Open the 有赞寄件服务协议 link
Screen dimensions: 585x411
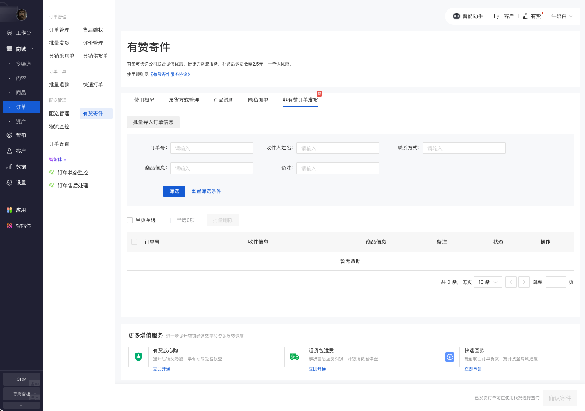(170, 75)
